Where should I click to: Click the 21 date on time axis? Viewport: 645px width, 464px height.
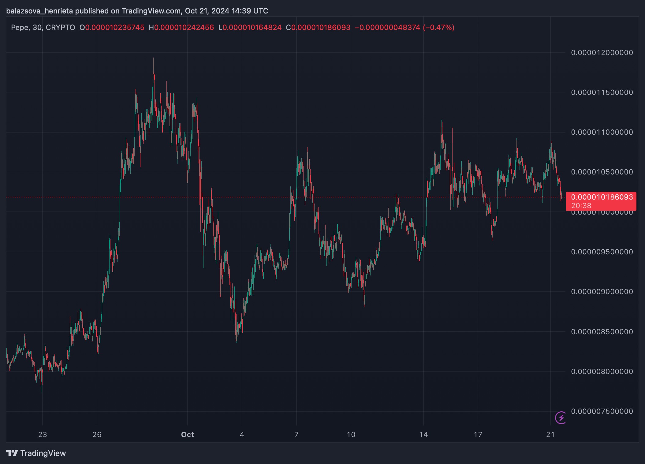(550, 435)
